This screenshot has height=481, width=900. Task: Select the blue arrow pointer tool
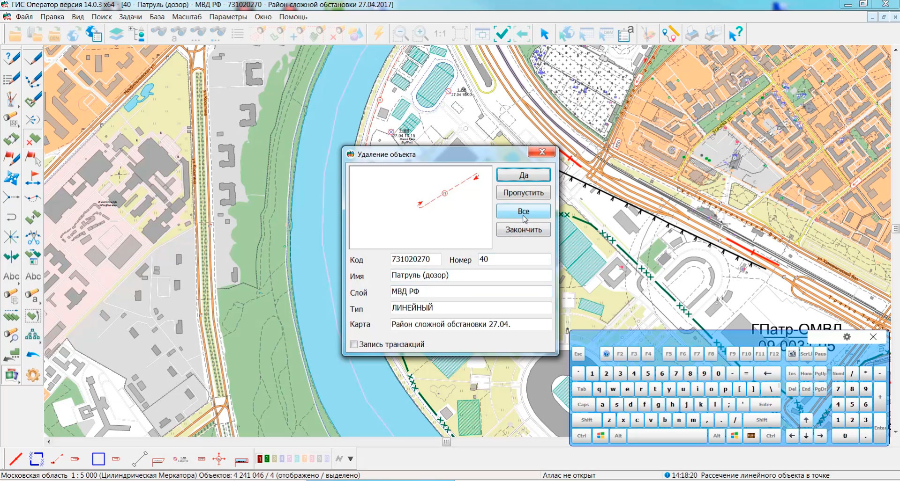click(x=544, y=34)
